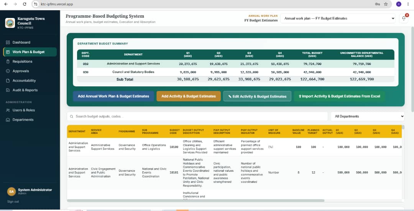Click Administrative Support Services cell

(103, 147)
